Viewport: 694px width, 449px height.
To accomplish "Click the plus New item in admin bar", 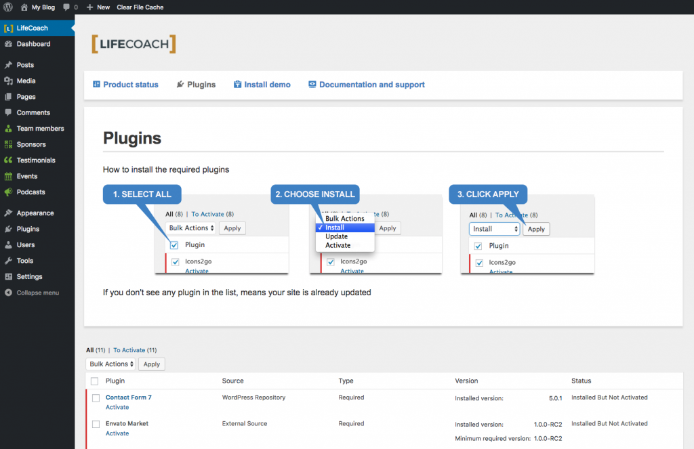I will pos(98,7).
